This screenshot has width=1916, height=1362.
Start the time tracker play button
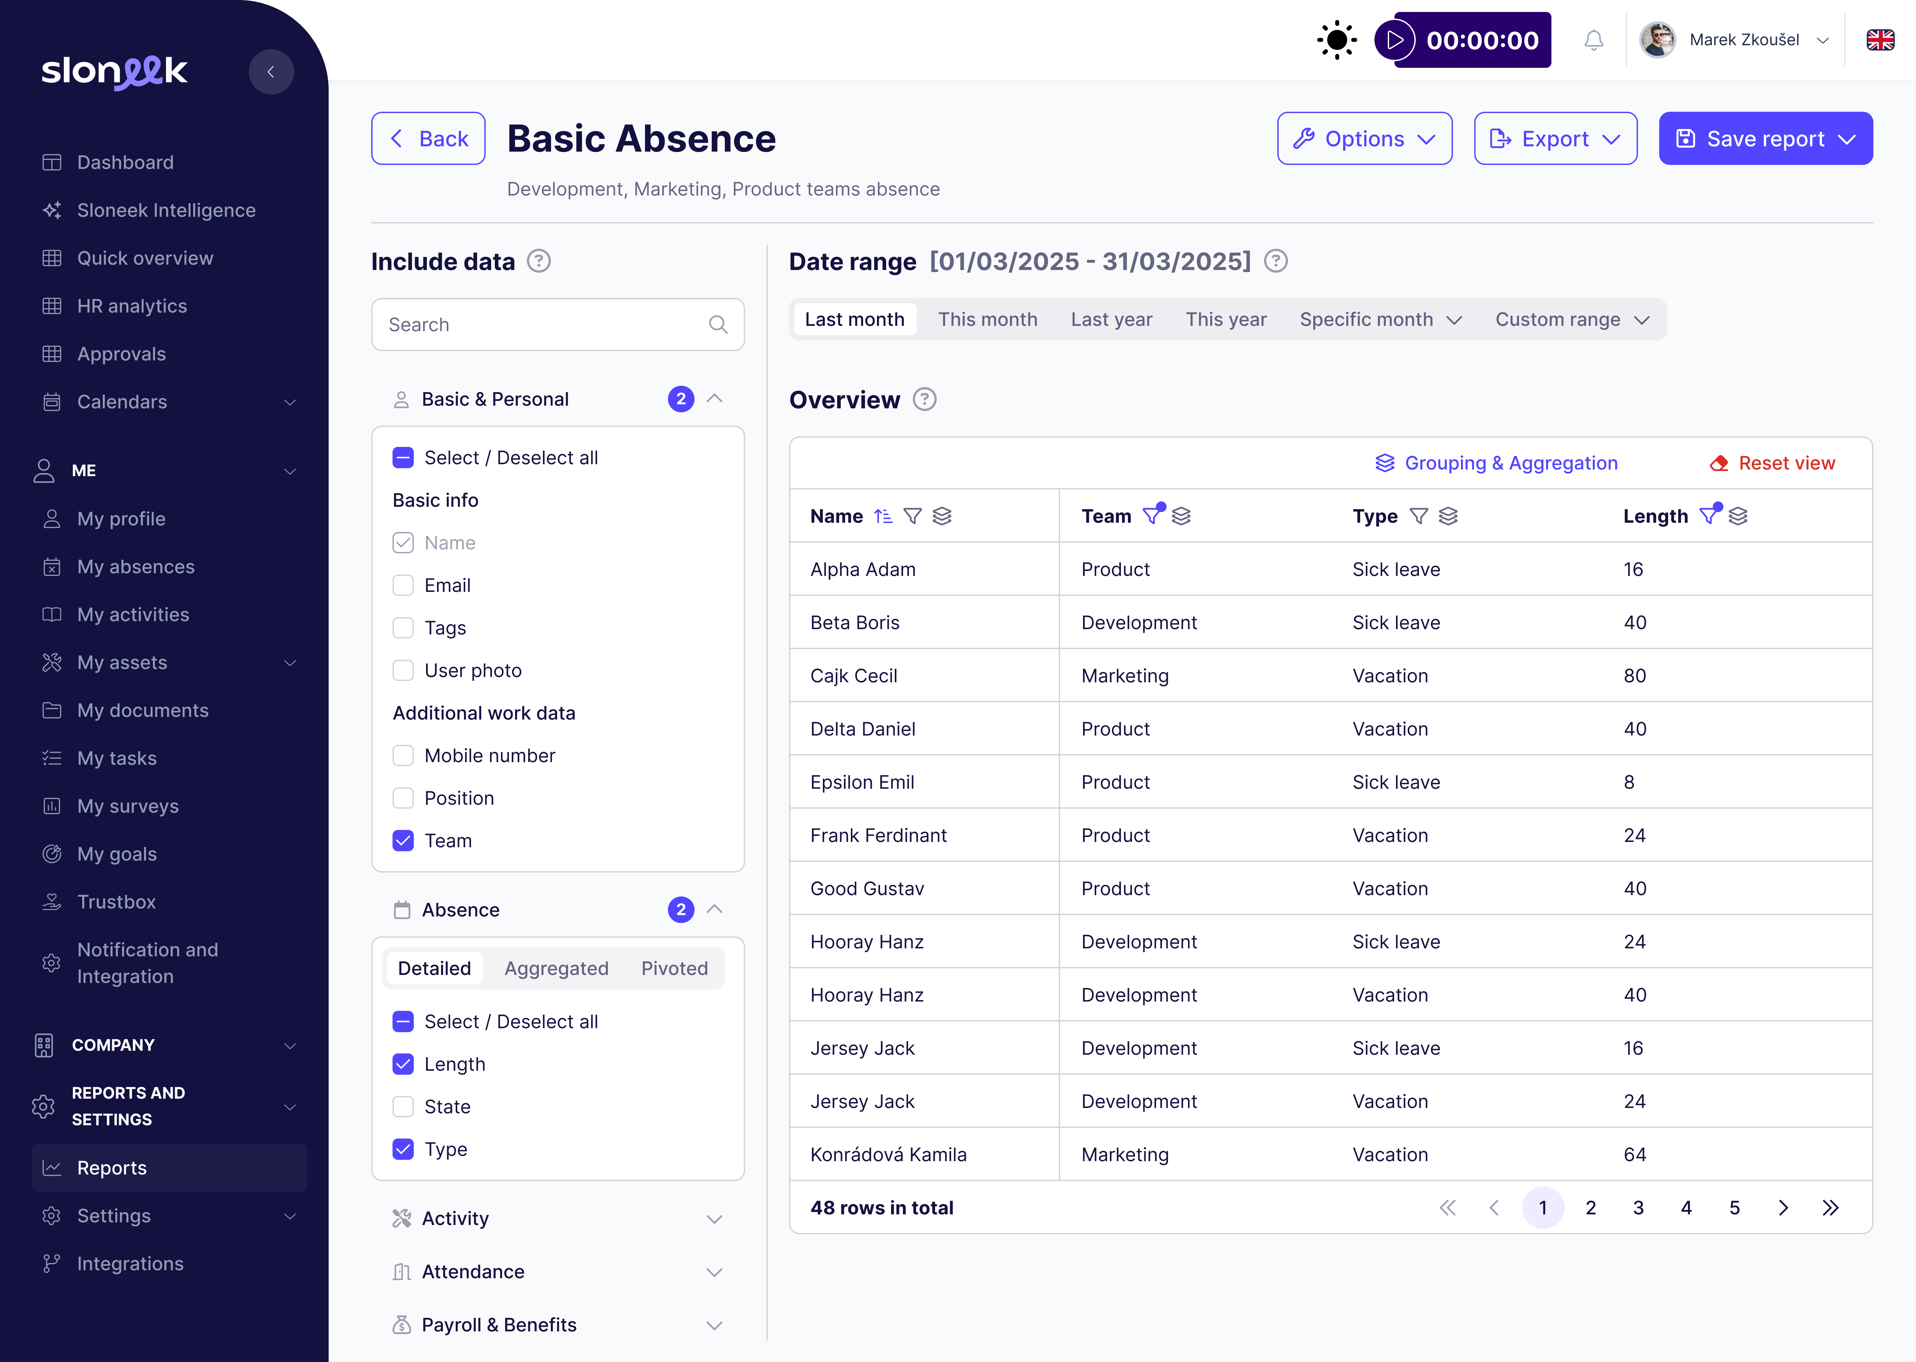pyautogui.click(x=1395, y=40)
